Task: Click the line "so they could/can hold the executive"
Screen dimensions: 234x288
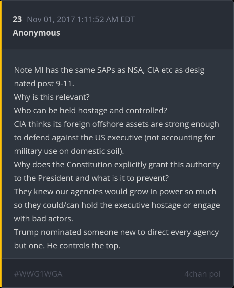Action: pos(117,205)
